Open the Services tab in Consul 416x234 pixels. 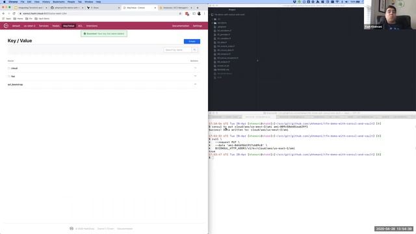click(44, 26)
